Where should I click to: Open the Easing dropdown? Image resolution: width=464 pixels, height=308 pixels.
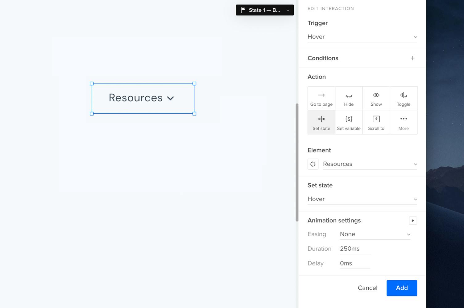tap(375, 234)
